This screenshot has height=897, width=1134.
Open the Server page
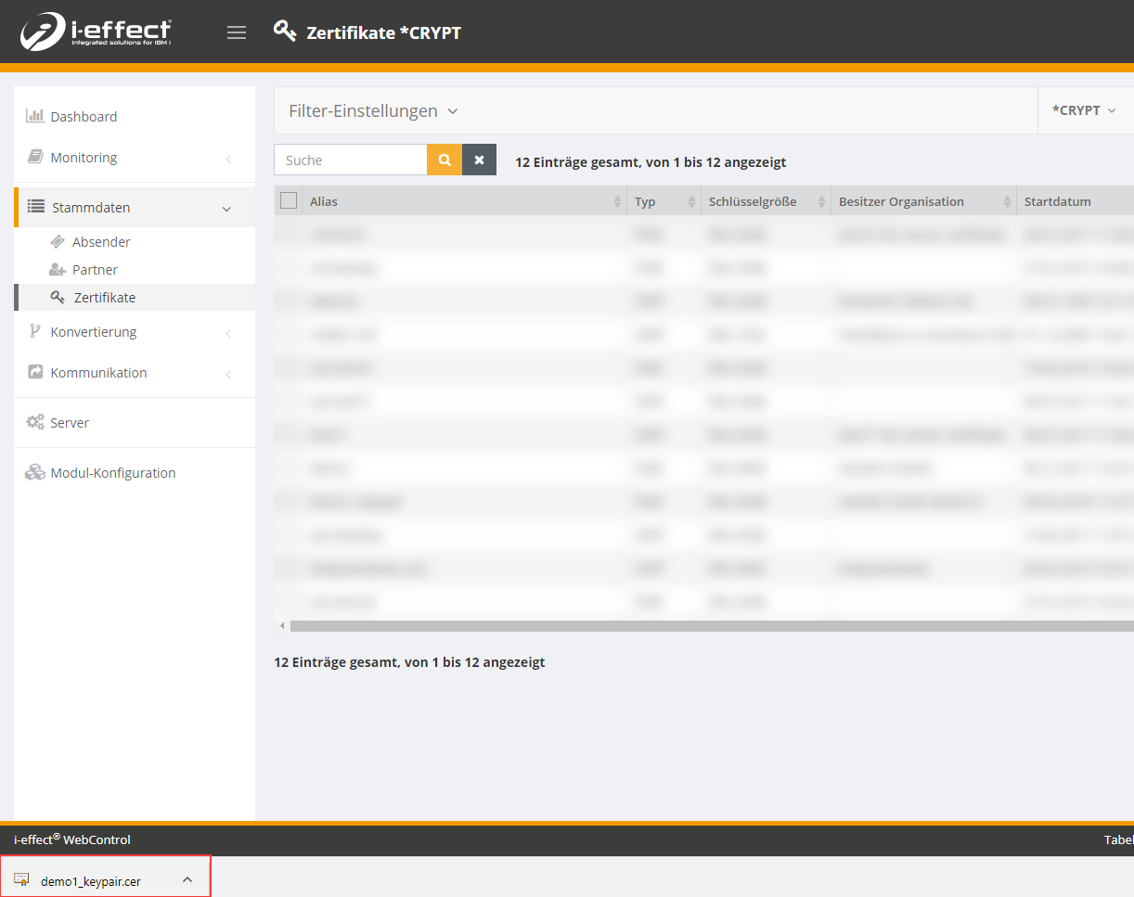(70, 423)
